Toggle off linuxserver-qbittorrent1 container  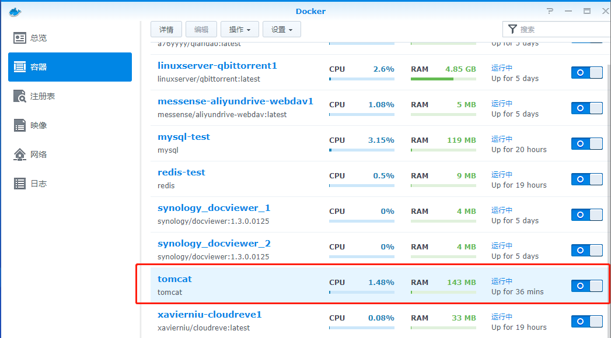(x=587, y=72)
